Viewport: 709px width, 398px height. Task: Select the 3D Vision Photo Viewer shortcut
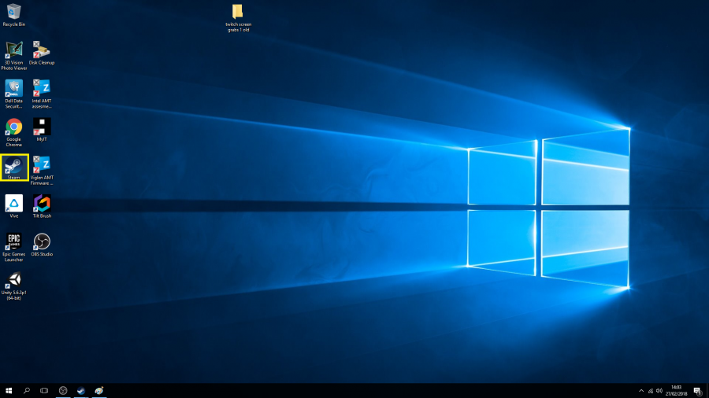coord(13,56)
